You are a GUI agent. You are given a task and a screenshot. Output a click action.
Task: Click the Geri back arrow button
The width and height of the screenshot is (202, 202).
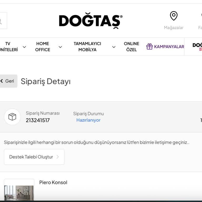coord(8,81)
